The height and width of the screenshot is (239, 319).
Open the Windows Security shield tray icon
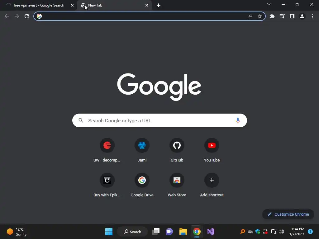[258, 232]
